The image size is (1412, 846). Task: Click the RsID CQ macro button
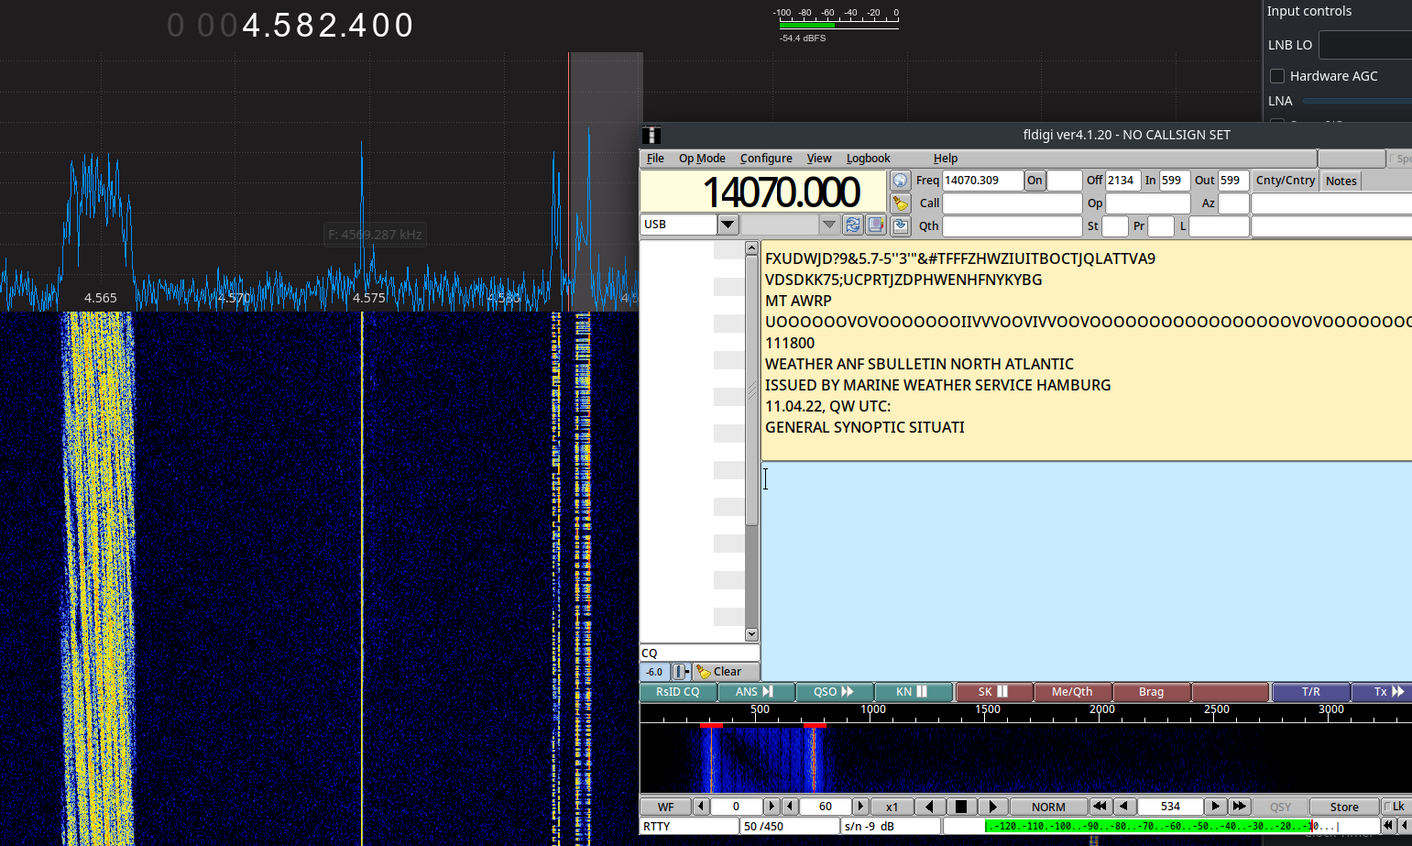(x=678, y=692)
